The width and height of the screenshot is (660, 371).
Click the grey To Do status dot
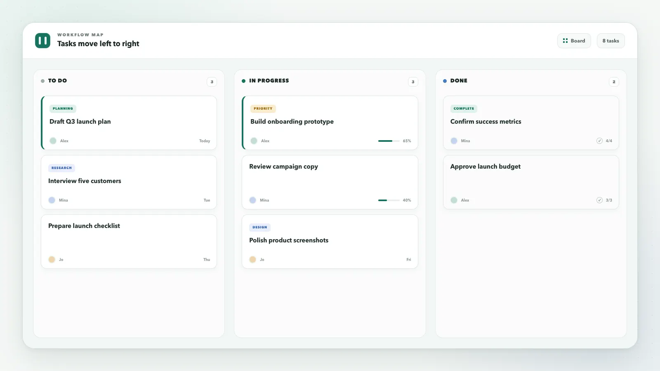click(x=42, y=81)
